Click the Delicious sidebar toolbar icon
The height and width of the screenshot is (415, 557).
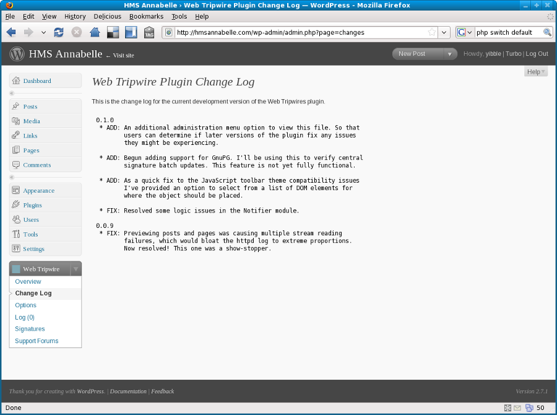point(131,32)
